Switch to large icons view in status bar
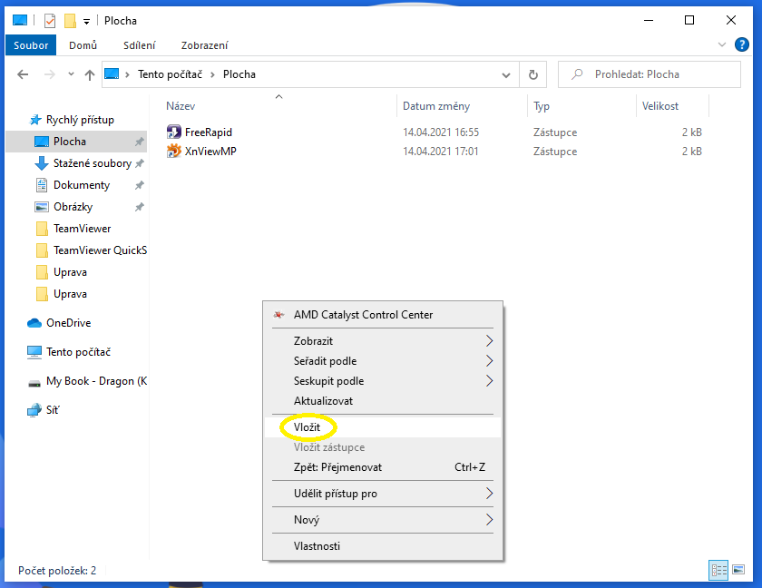The height and width of the screenshot is (588, 762). click(x=738, y=570)
